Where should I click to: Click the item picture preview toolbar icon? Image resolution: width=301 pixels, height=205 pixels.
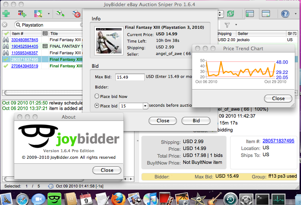point(266,13)
